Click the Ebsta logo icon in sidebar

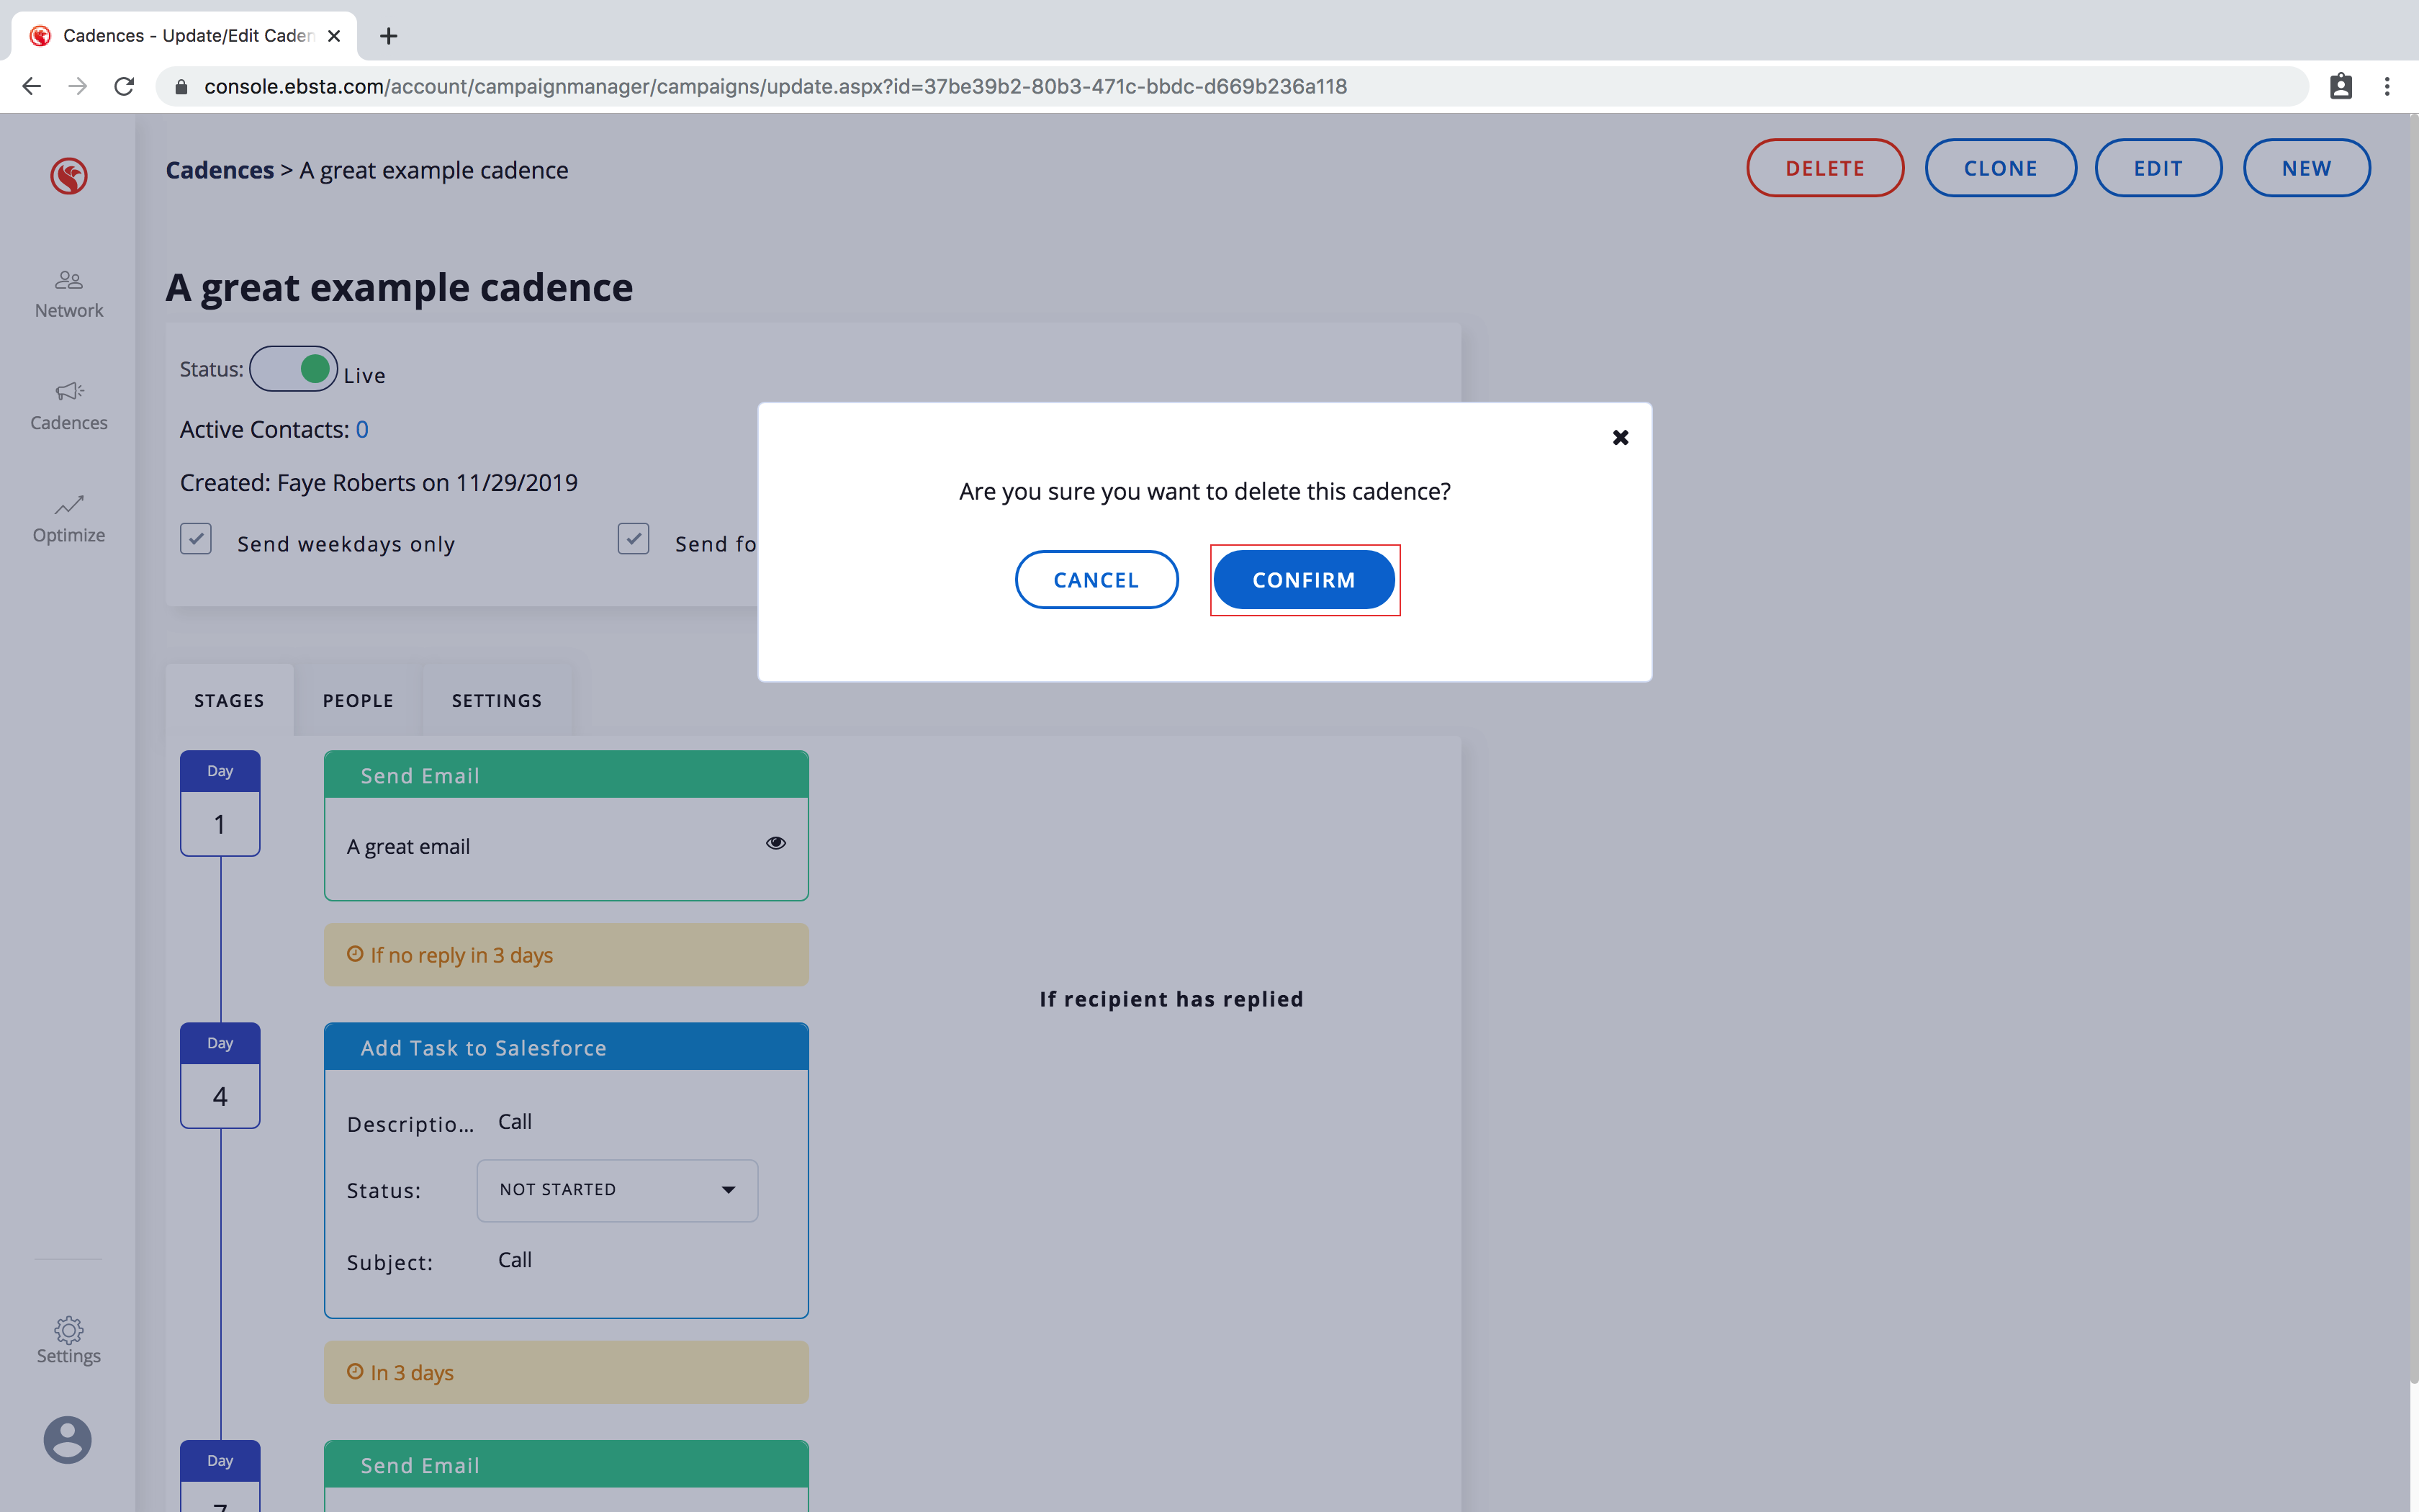pyautogui.click(x=69, y=176)
